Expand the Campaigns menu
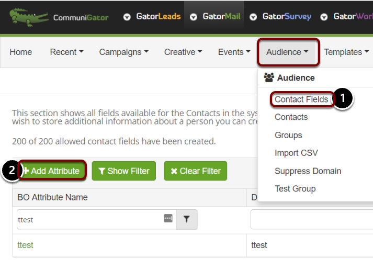Image resolution: width=373 pixels, height=270 pixels. pyautogui.click(x=123, y=52)
